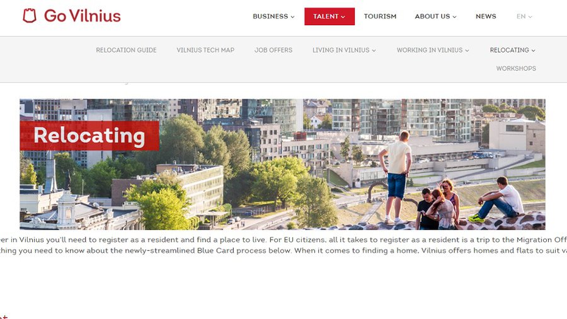The height and width of the screenshot is (319, 567).
Task: Click the Relocating banner title
Action: pyautogui.click(x=89, y=136)
